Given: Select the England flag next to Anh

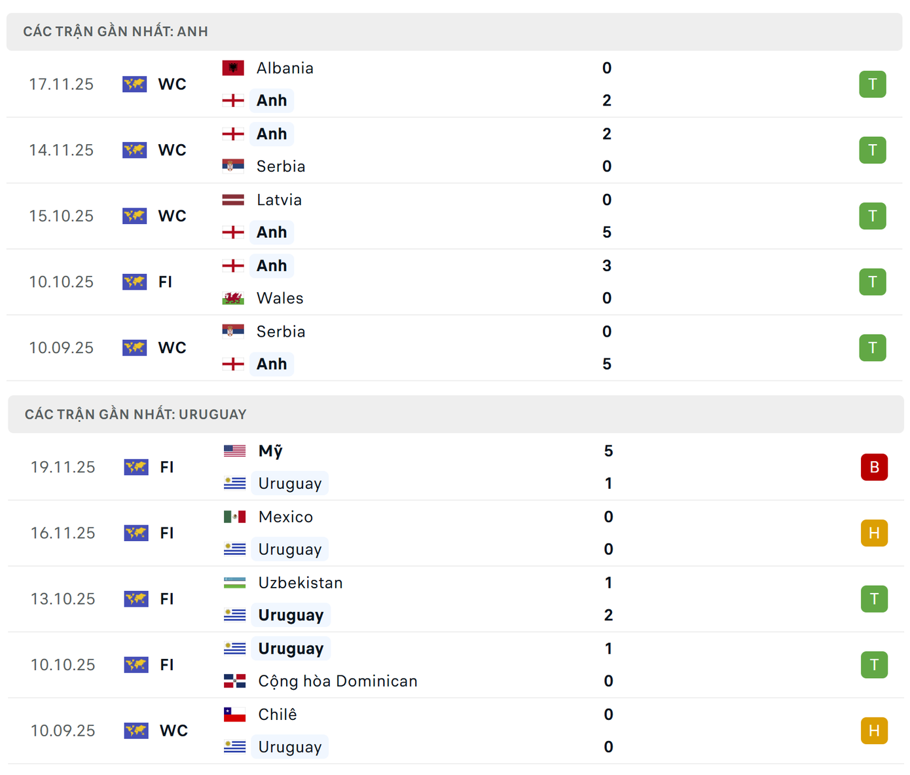Looking at the screenshot, I should click(233, 100).
